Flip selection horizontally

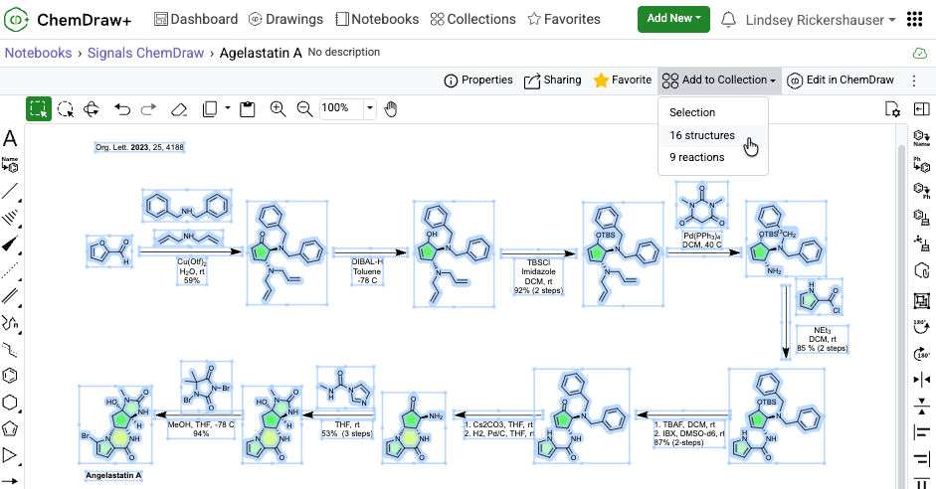[x=922, y=380]
